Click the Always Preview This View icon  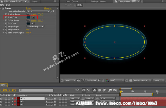(62, 80)
